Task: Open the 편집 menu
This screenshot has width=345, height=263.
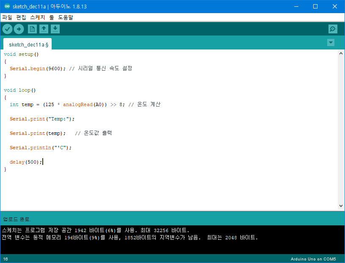Action: [x=21, y=17]
